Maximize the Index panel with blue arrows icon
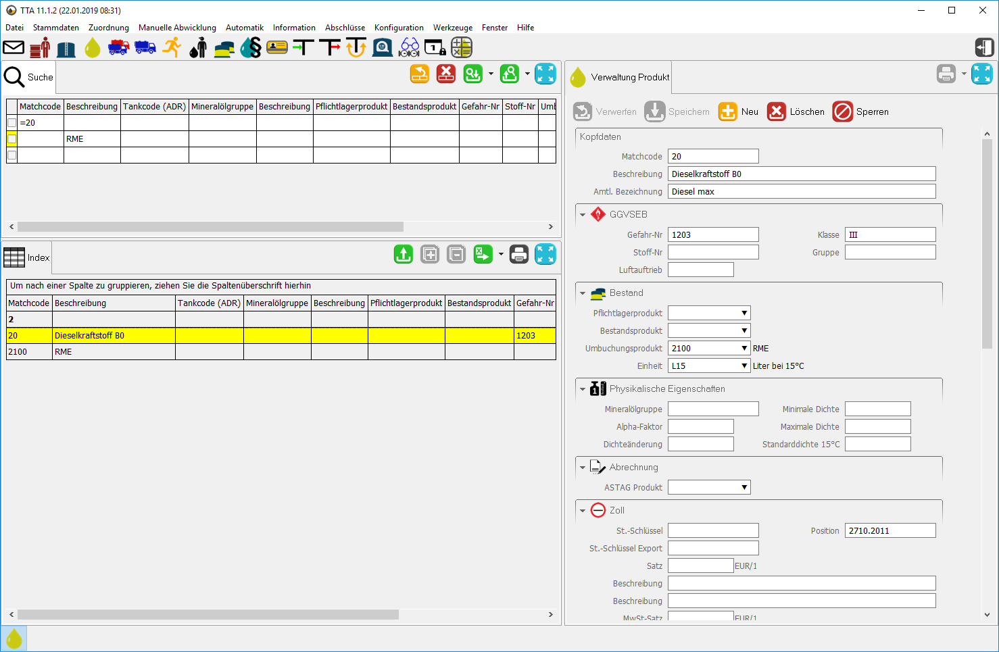 (x=545, y=254)
